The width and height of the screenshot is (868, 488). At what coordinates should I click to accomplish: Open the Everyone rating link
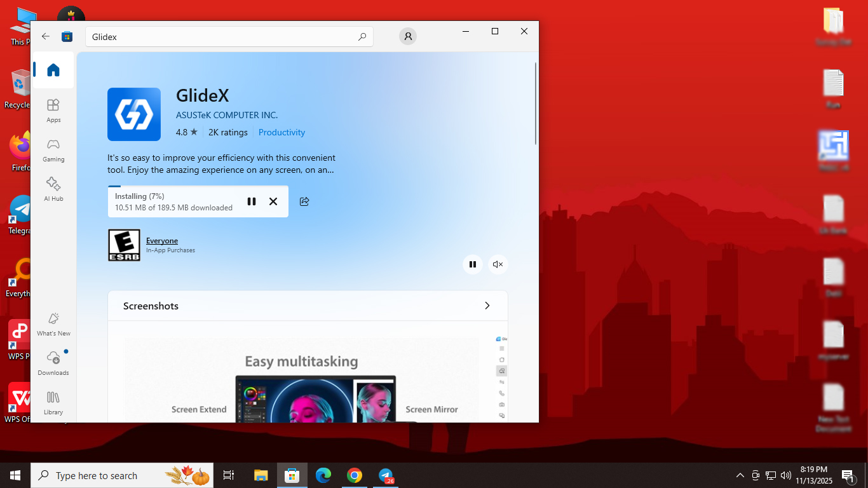pyautogui.click(x=162, y=241)
